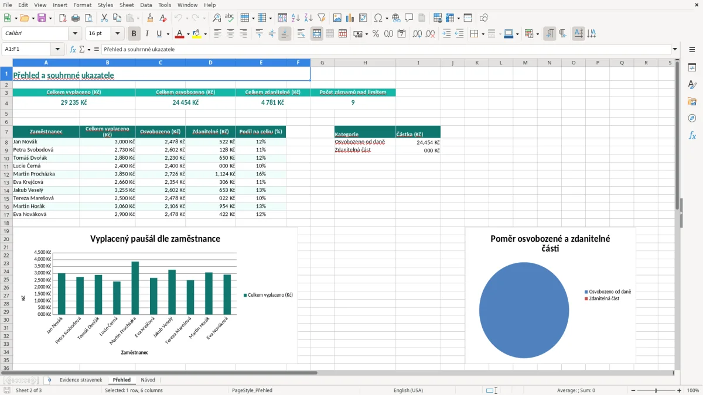
Task: Open the Function Wizard fx icon
Action: [x=73, y=49]
